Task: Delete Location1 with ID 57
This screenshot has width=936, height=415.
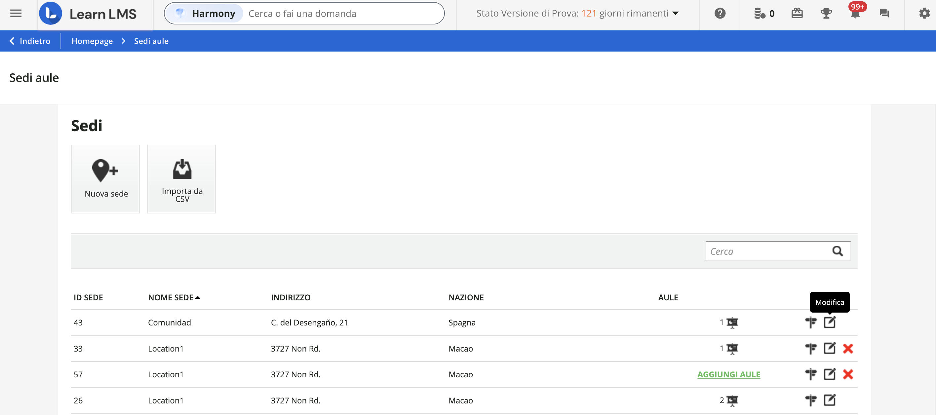Action: 848,374
